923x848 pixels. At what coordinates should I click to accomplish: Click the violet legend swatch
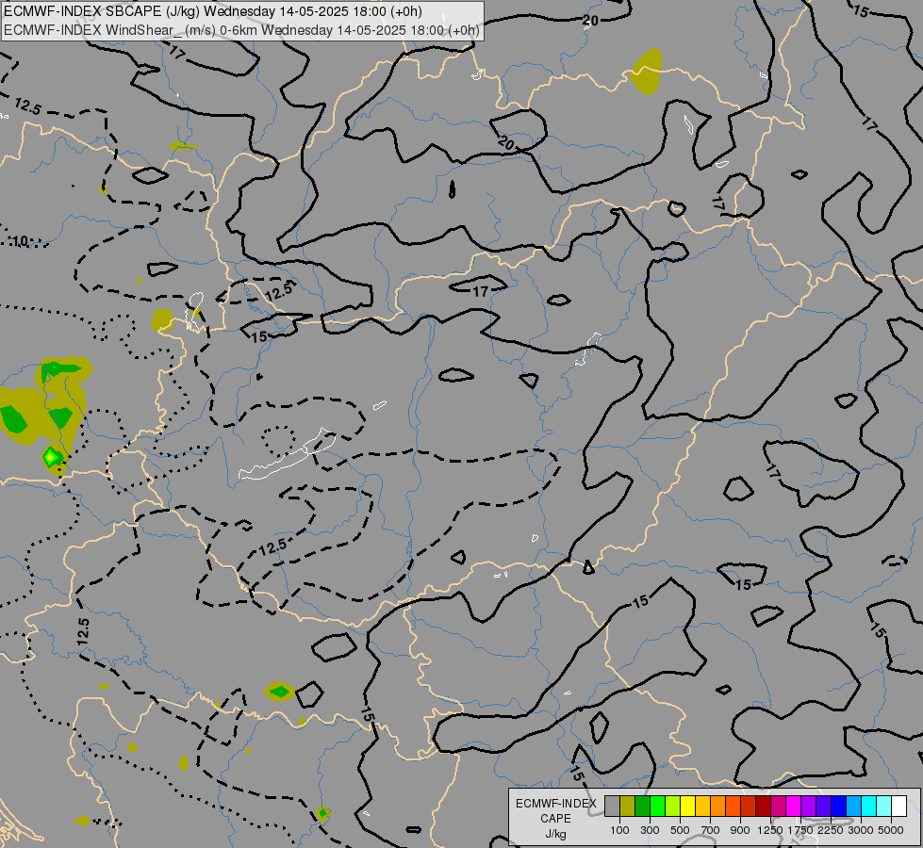click(x=808, y=806)
